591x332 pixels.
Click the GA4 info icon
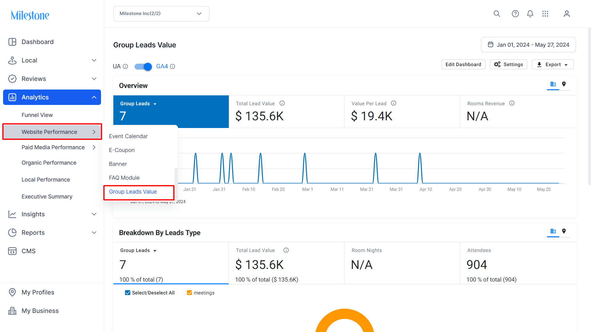click(172, 66)
